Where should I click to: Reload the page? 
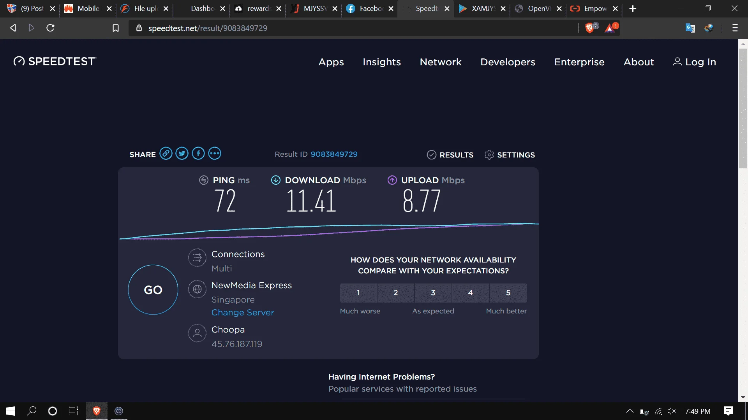point(50,28)
